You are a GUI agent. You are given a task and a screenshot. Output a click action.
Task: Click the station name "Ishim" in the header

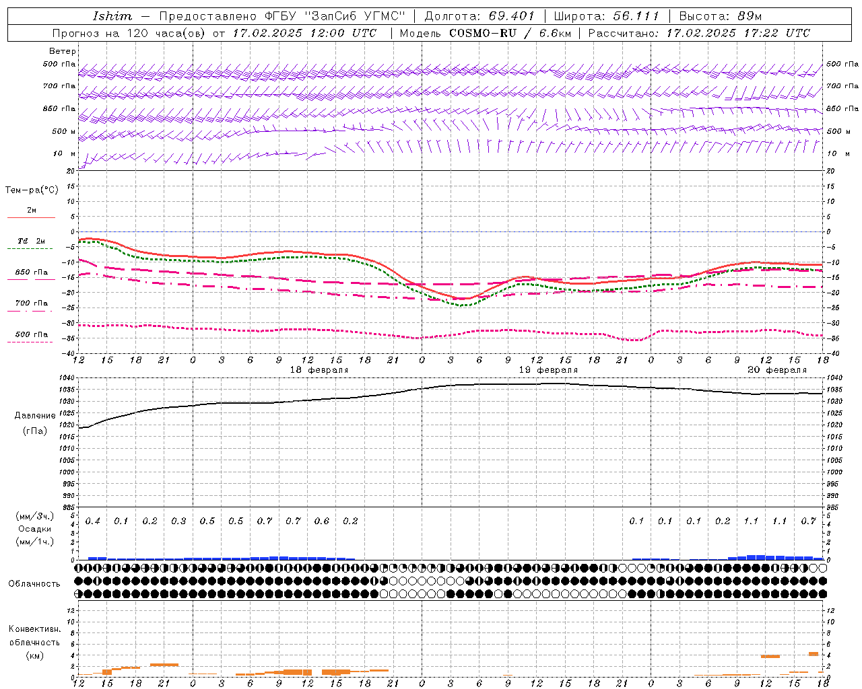(x=112, y=16)
